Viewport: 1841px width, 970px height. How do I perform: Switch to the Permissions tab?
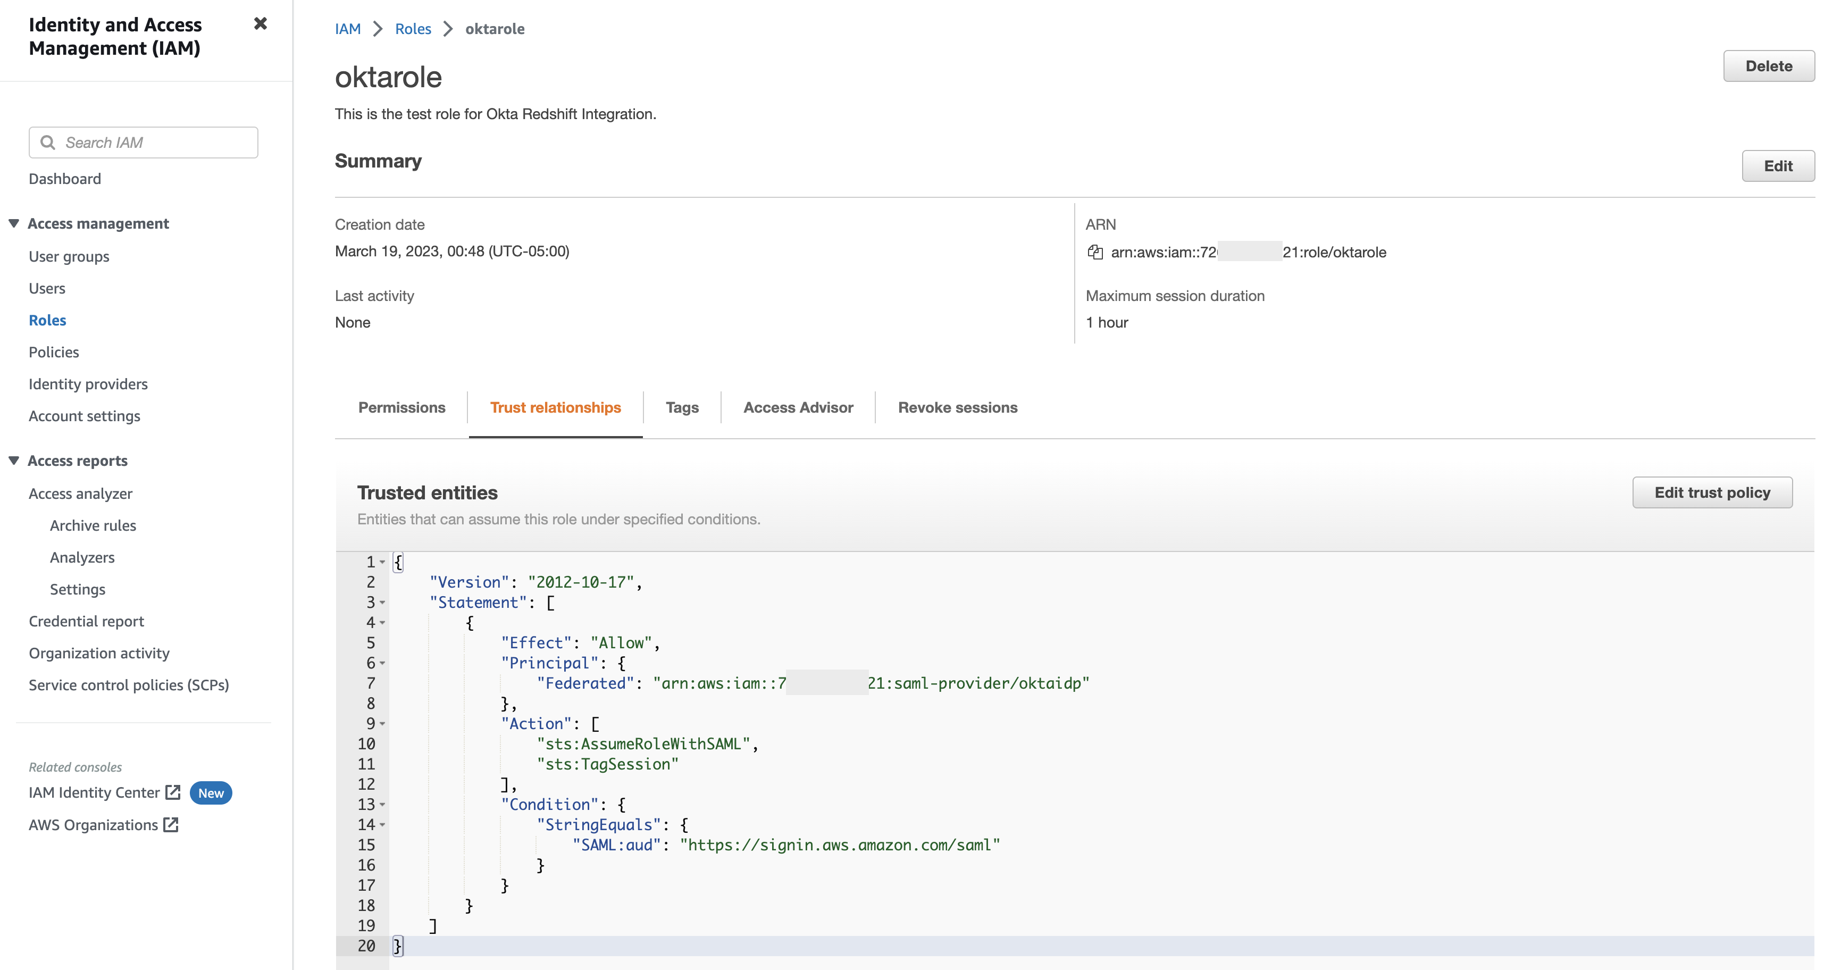coord(401,407)
